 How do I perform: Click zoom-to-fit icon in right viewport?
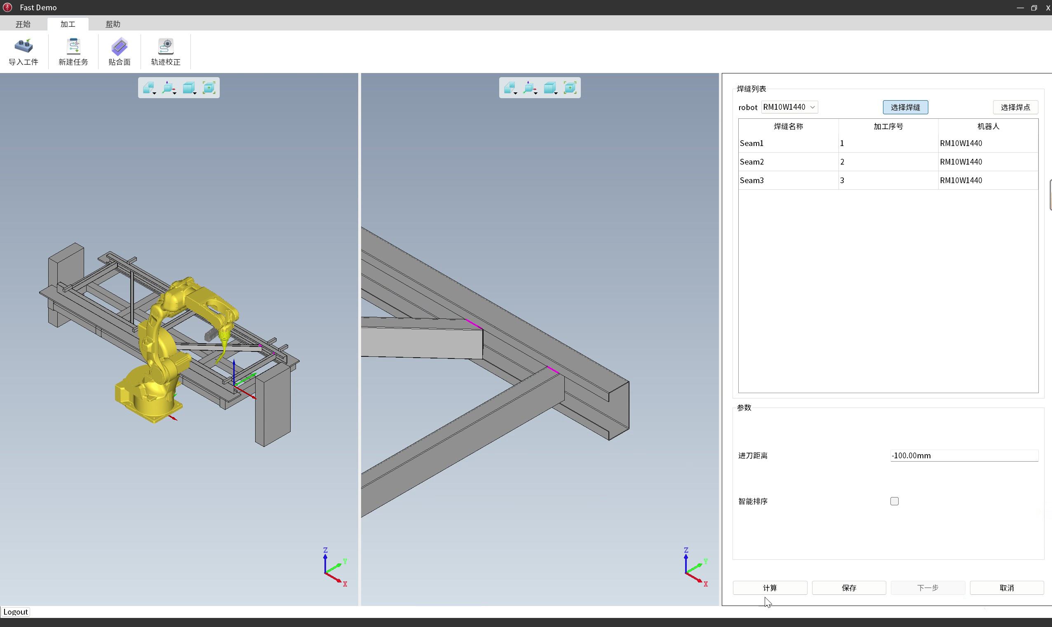[570, 87]
